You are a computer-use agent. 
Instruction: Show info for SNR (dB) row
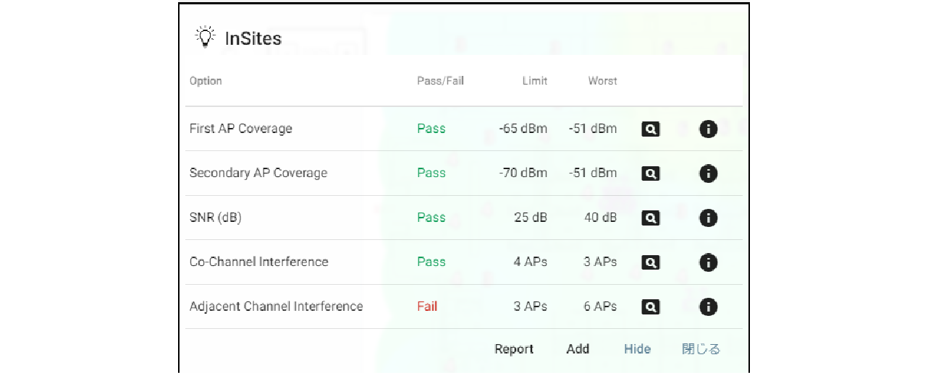pyautogui.click(x=708, y=218)
